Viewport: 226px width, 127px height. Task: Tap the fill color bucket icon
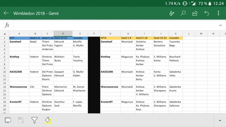coord(48,120)
